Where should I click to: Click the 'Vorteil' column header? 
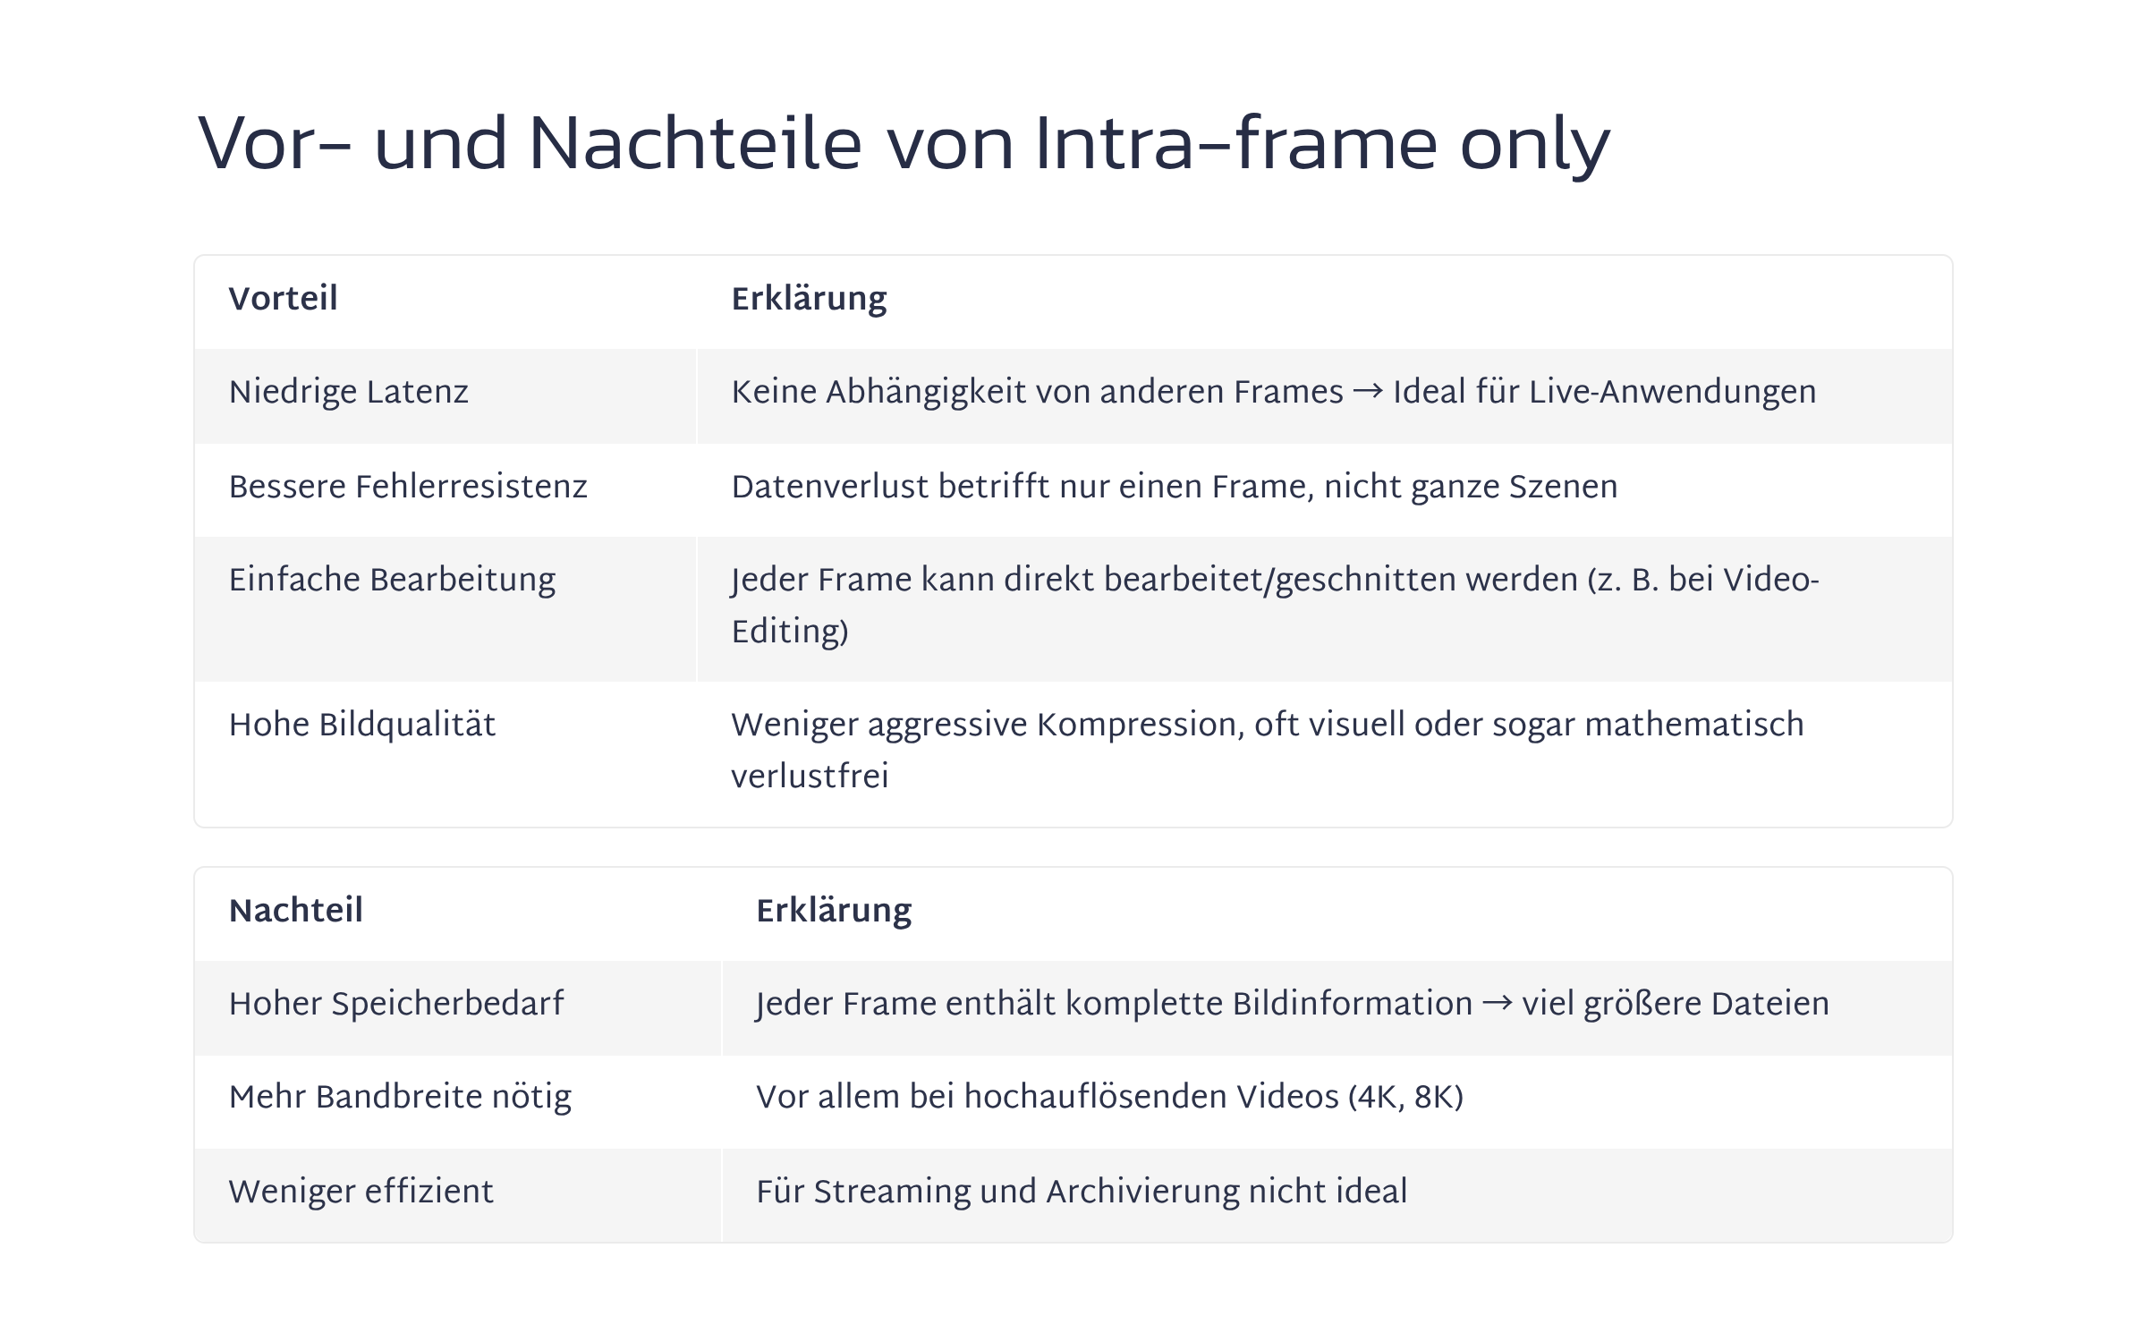coord(283,299)
